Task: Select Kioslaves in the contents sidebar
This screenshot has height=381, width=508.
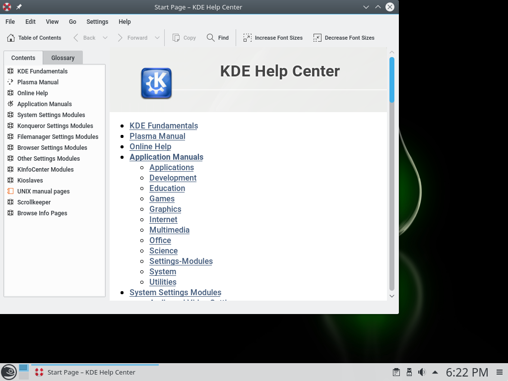Action: (x=30, y=181)
